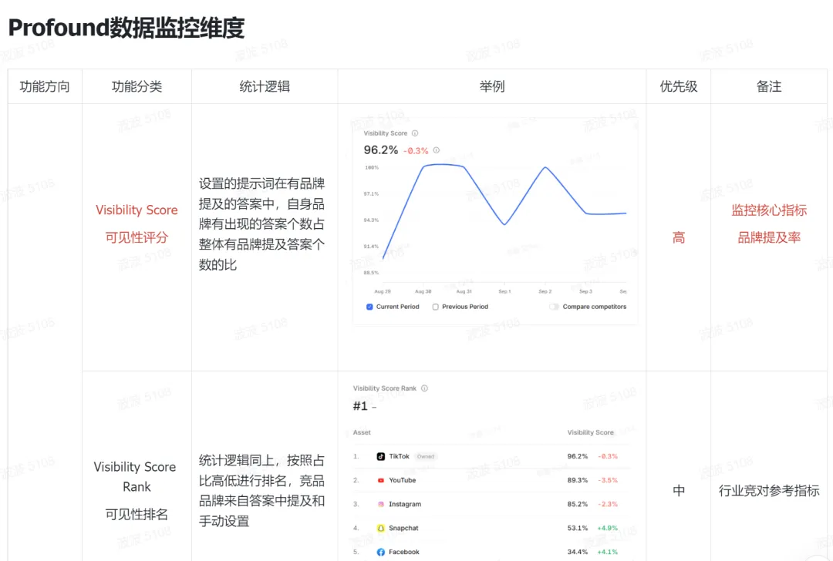The height and width of the screenshot is (561, 833).
Task: Click the 可见性排名 label
Action: click(x=137, y=514)
